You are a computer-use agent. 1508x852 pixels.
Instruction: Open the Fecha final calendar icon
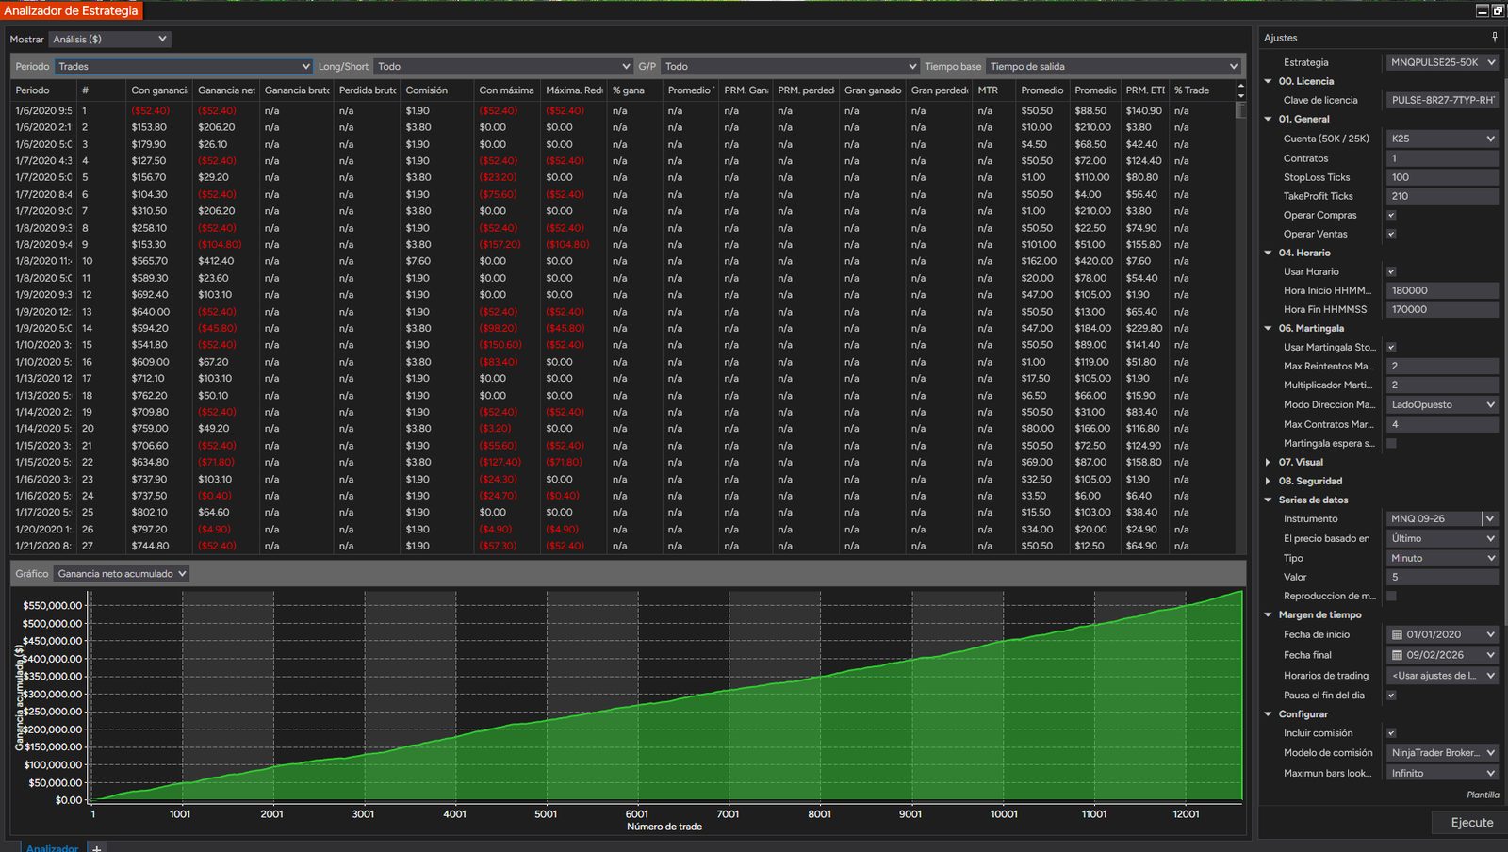click(x=1397, y=654)
